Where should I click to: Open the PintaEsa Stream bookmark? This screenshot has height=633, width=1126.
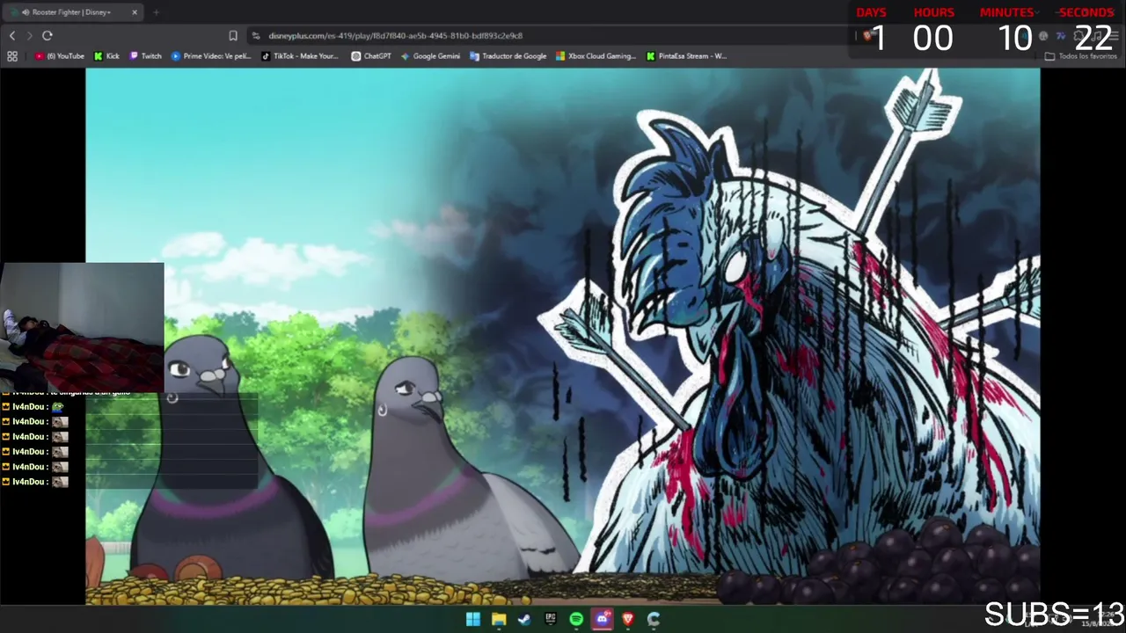coord(686,56)
